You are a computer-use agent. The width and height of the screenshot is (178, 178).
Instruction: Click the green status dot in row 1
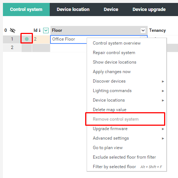pyautogui.click(x=27, y=39)
